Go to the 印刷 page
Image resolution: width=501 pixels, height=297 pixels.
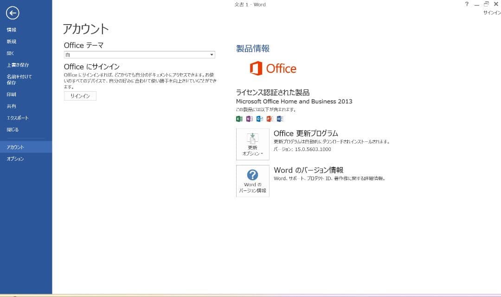click(x=10, y=94)
